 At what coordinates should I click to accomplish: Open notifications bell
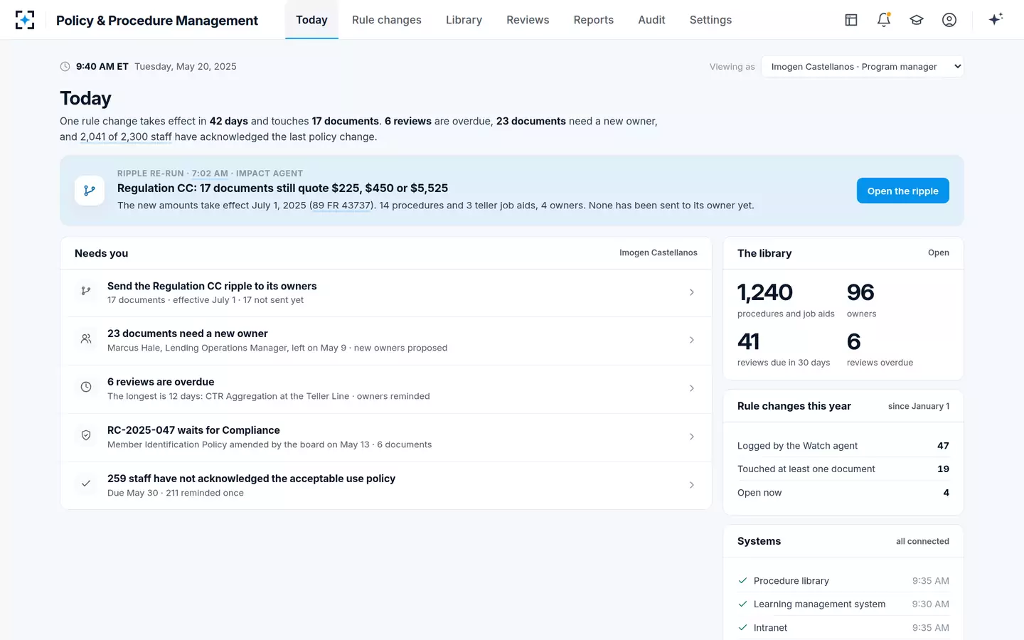pos(884,20)
